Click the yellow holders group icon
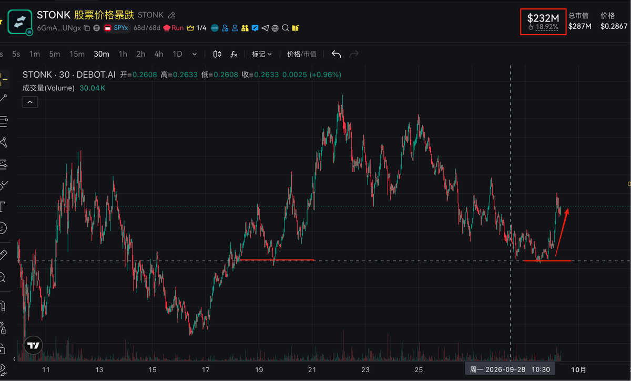The width and height of the screenshot is (631, 381). pyautogui.click(x=245, y=28)
